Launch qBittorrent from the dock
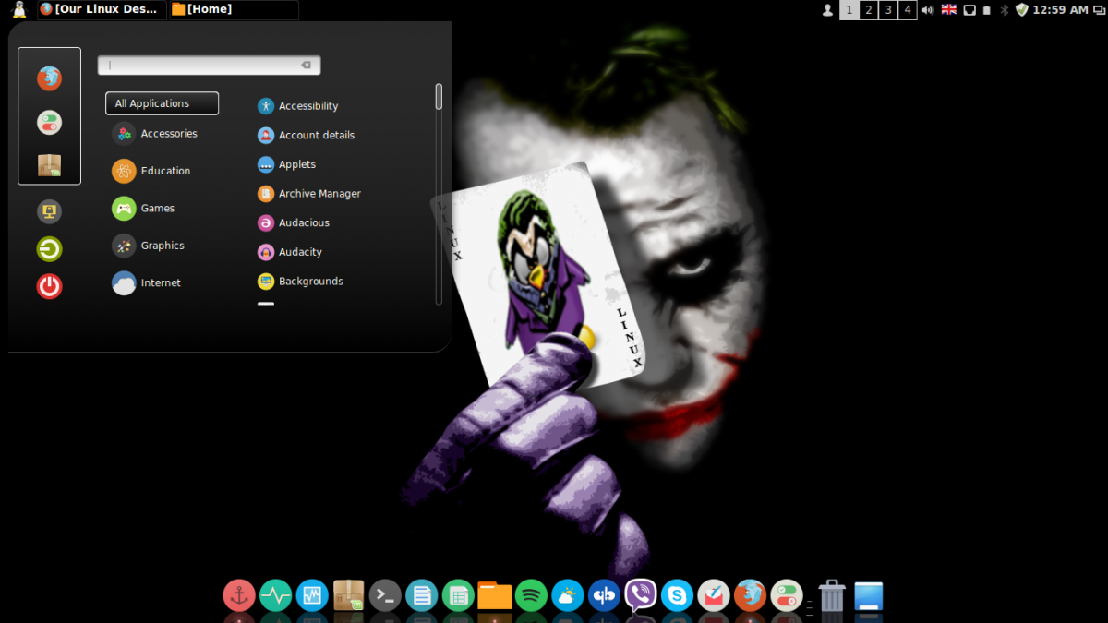1108x623 pixels. [604, 595]
